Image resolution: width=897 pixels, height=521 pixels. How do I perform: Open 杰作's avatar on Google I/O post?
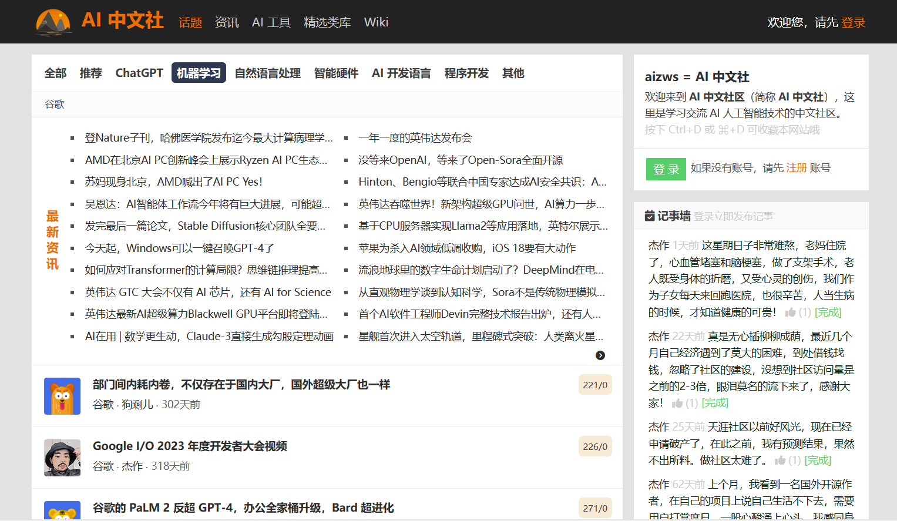(x=62, y=458)
